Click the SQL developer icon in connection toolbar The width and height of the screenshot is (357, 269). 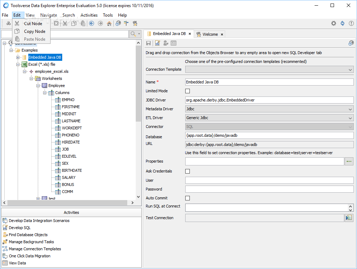157,43
